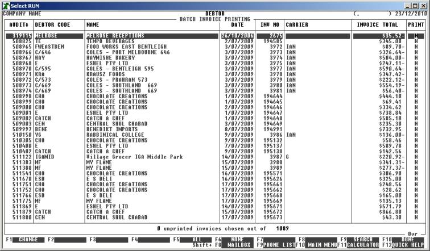The height and width of the screenshot is (251, 430).
Task: Select the HAYMISHE BAKERY row
Action: 215,58
